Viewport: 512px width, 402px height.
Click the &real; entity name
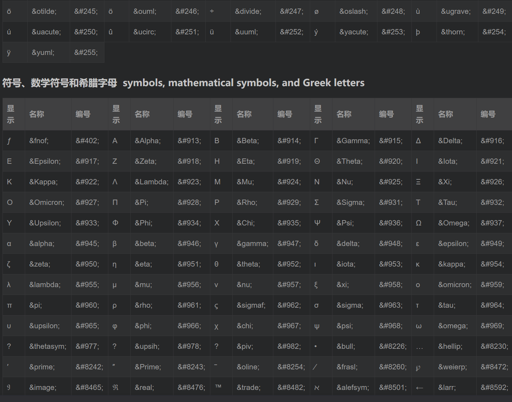144,387
